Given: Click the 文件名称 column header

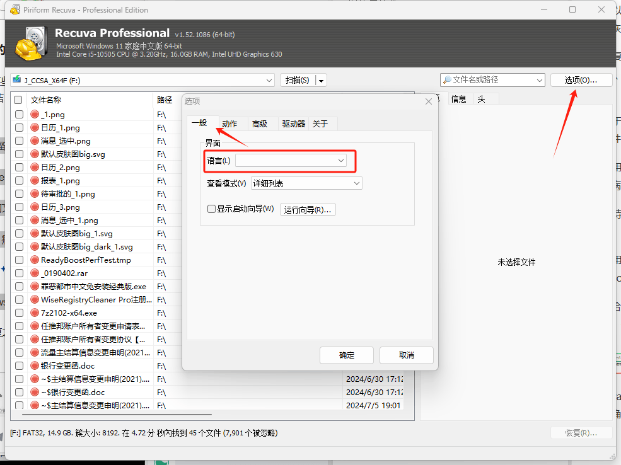Looking at the screenshot, I should [46, 100].
